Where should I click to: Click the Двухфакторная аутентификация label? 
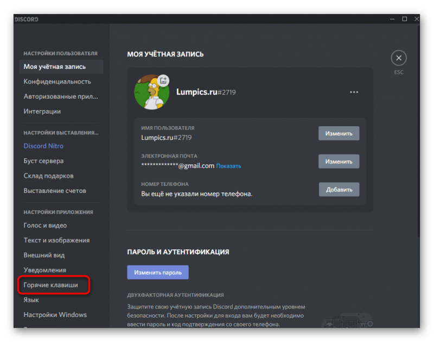[175, 295]
